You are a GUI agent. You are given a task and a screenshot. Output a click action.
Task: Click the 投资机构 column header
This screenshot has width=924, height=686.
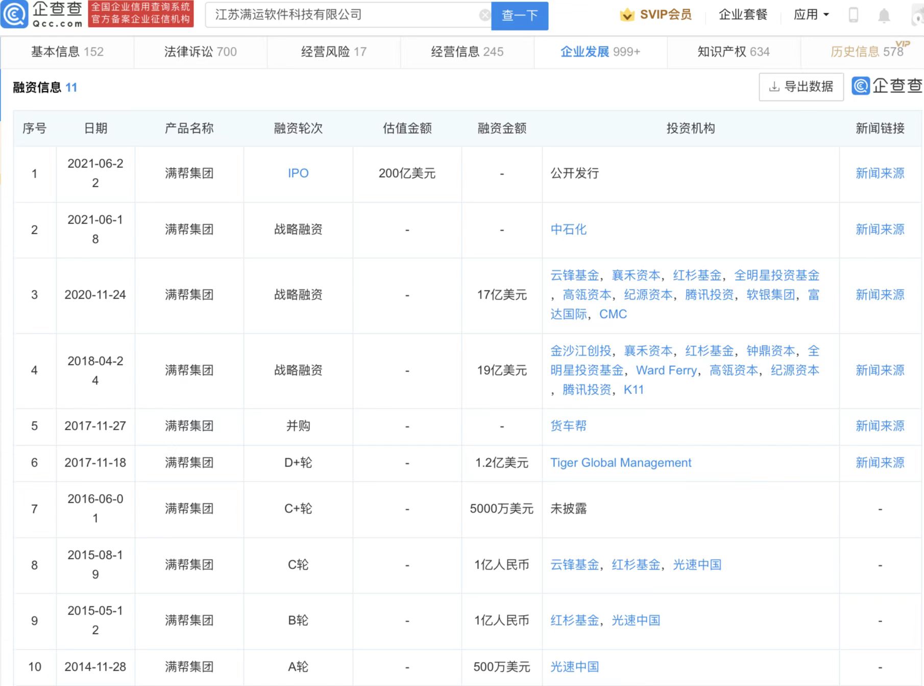691,129
